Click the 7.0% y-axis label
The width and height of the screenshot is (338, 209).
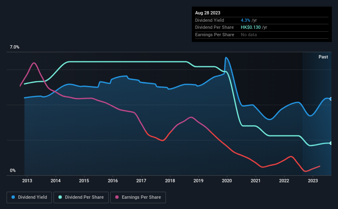click(x=14, y=47)
